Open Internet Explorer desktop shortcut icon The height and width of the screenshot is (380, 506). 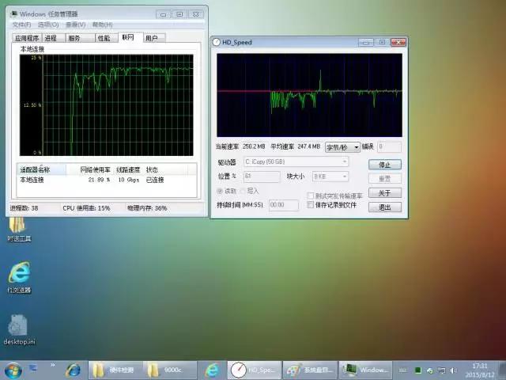19,274
